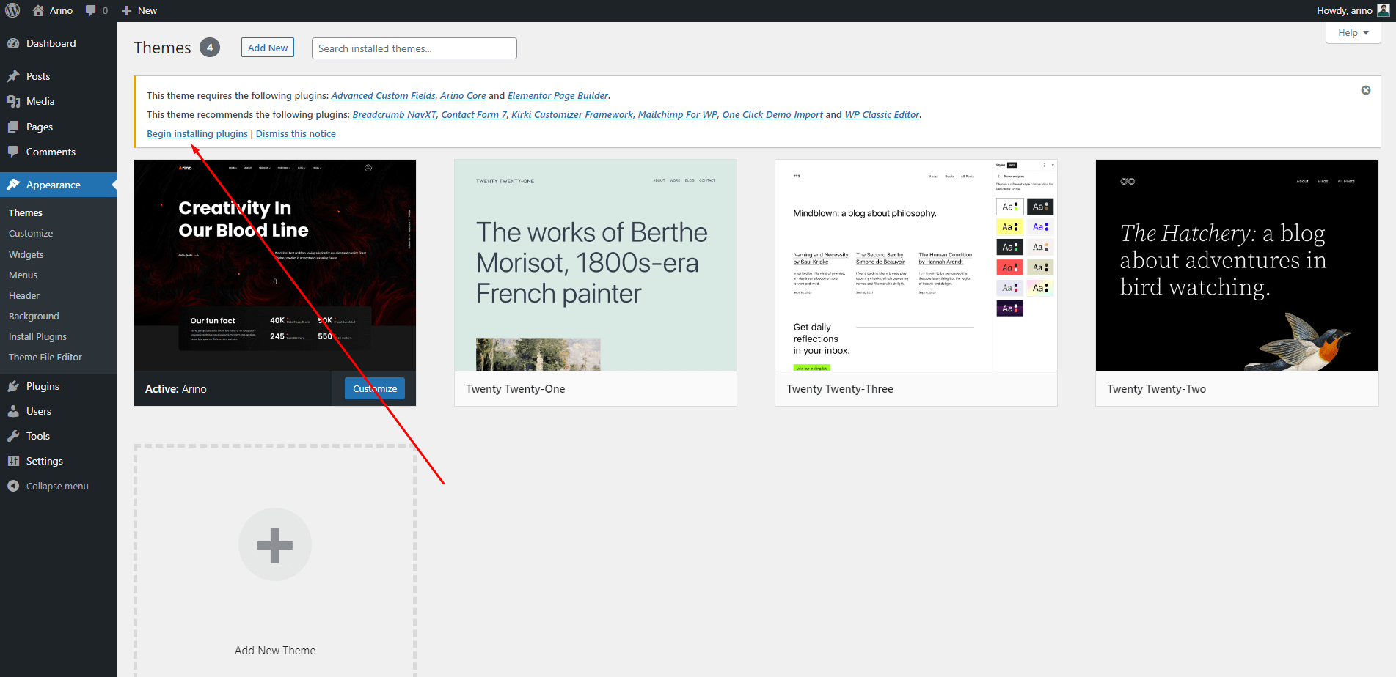Open the Tools section
This screenshot has width=1396, height=677.
click(38, 436)
